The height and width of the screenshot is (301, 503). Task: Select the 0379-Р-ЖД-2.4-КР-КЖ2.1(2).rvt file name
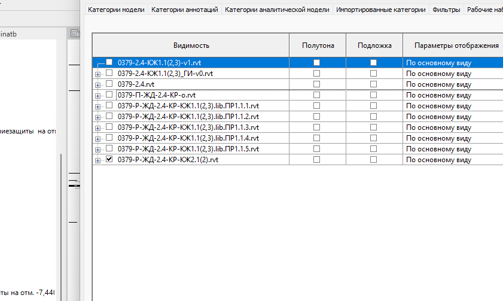pos(168,160)
